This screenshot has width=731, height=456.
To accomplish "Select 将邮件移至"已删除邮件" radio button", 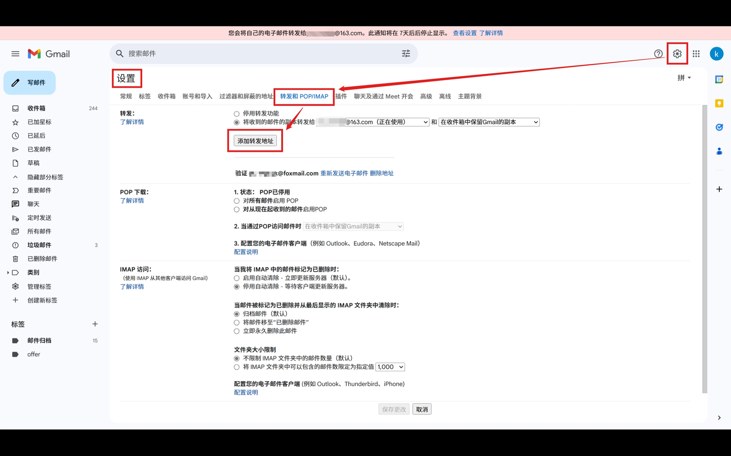I will 237,323.
